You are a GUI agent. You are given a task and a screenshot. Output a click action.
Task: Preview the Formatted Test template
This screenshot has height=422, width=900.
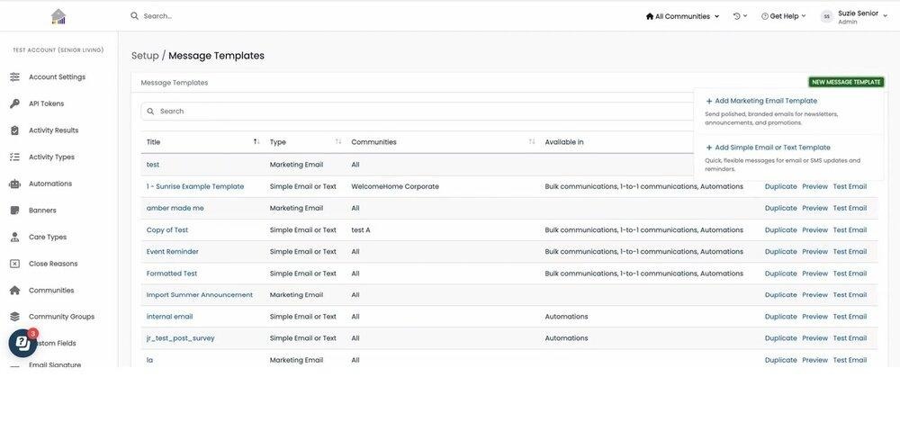[815, 274]
